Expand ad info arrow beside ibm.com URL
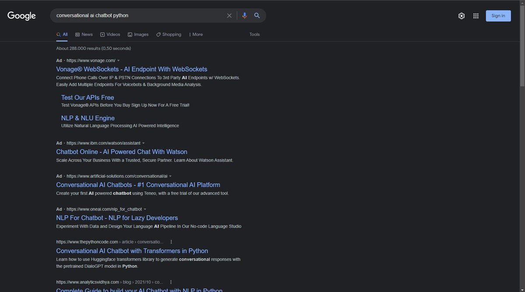The image size is (525, 292). tap(143, 143)
